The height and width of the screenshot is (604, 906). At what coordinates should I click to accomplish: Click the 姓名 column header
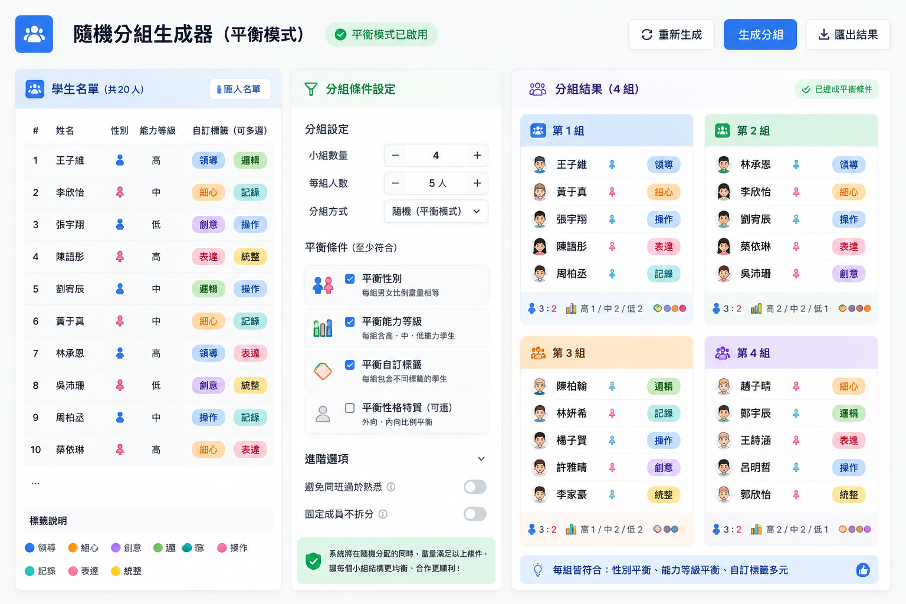click(x=65, y=130)
